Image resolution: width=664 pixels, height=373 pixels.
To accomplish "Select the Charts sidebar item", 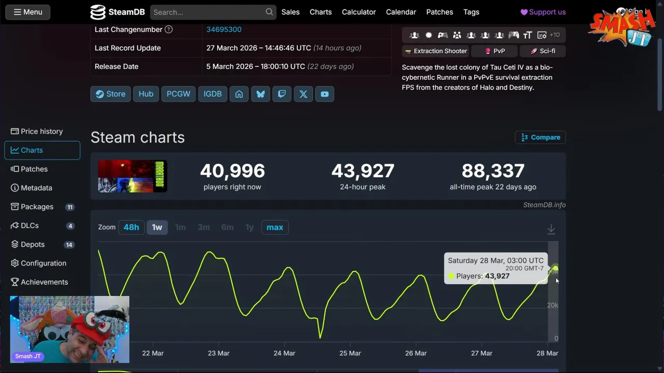I will pyautogui.click(x=42, y=150).
